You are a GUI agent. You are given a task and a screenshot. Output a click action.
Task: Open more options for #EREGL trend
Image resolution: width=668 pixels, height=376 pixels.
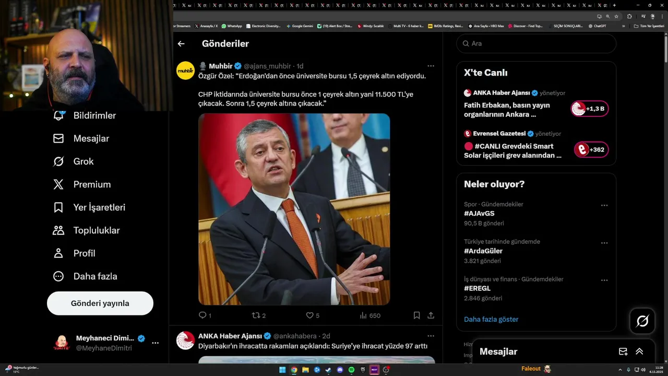(604, 280)
